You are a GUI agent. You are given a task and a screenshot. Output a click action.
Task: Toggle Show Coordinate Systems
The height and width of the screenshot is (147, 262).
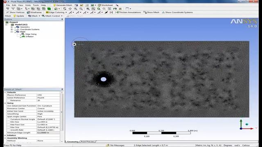point(177,12)
